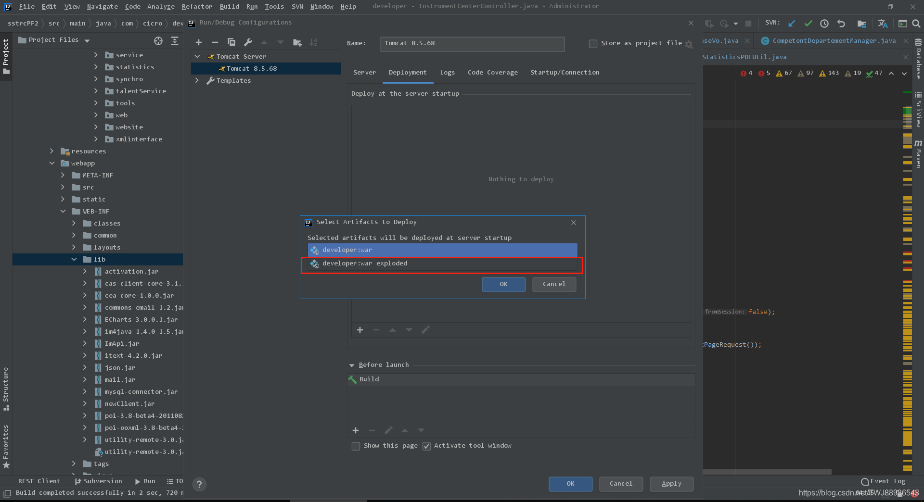Click OK at bottom of Run/Debug Configurations
This screenshot has width=924, height=502.
pyautogui.click(x=570, y=484)
